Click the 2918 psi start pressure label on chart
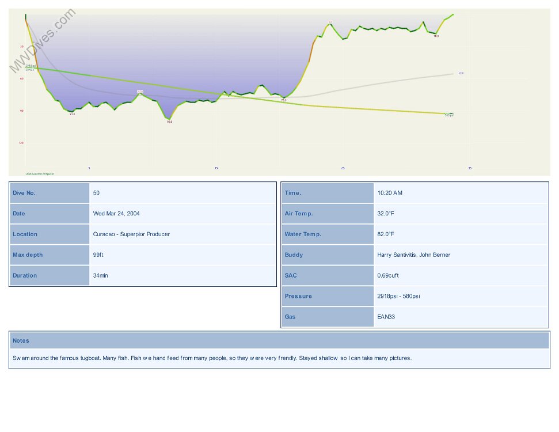Image resolution: width=559 pixels, height=432 pixels. [31, 66]
